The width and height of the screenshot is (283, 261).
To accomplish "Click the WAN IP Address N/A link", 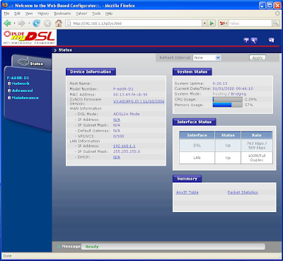I will point(117,120).
